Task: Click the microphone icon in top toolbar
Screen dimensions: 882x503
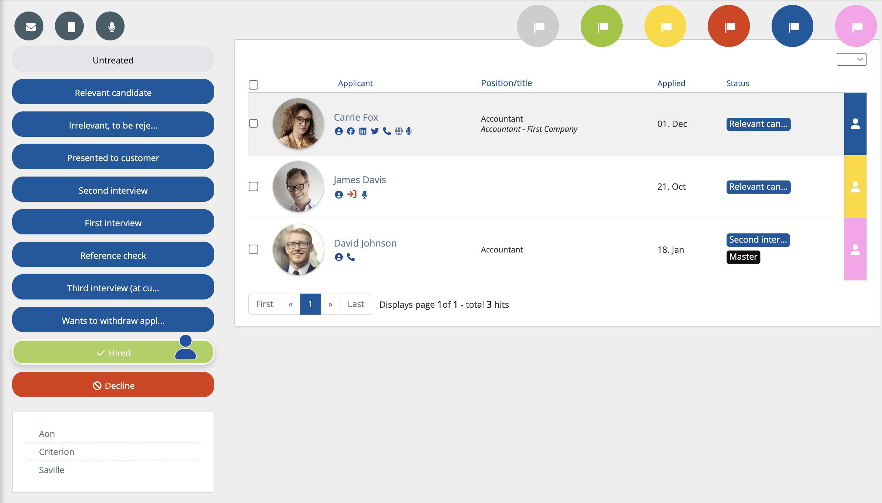Action: [110, 26]
